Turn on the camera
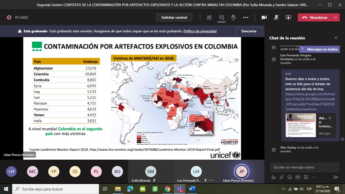The image size is (345, 194). [264, 17]
